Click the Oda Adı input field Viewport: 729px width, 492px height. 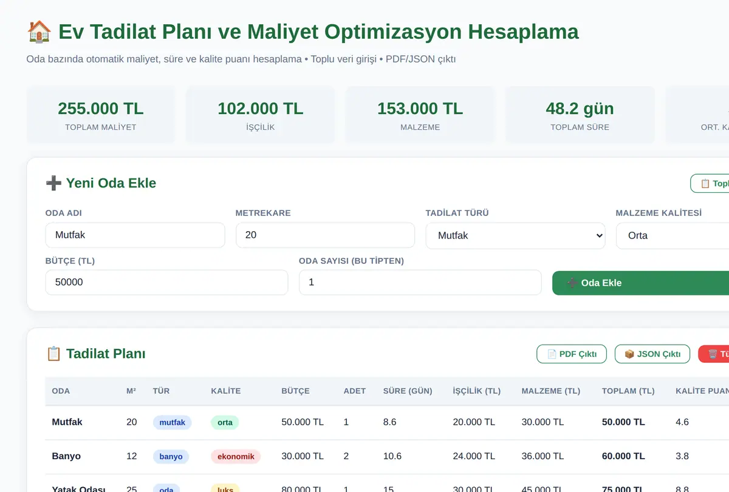(x=135, y=235)
